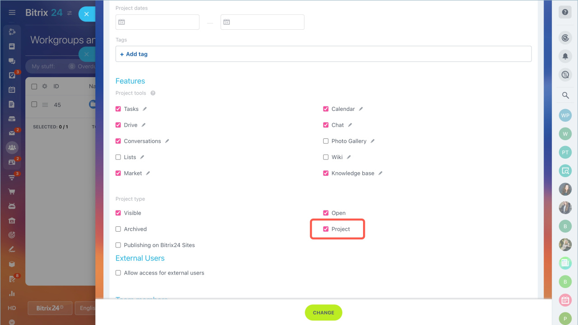
Task: Toggle Allow access for external users
Action: [x=118, y=273]
